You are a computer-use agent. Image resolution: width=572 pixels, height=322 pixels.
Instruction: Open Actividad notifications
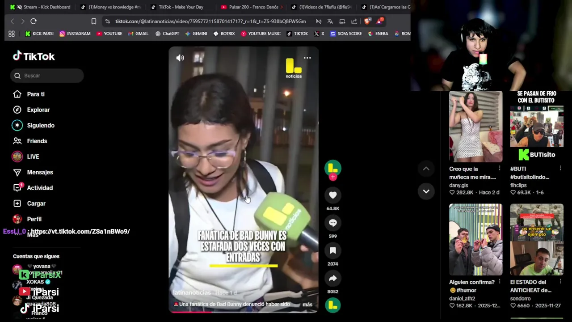[x=40, y=188]
